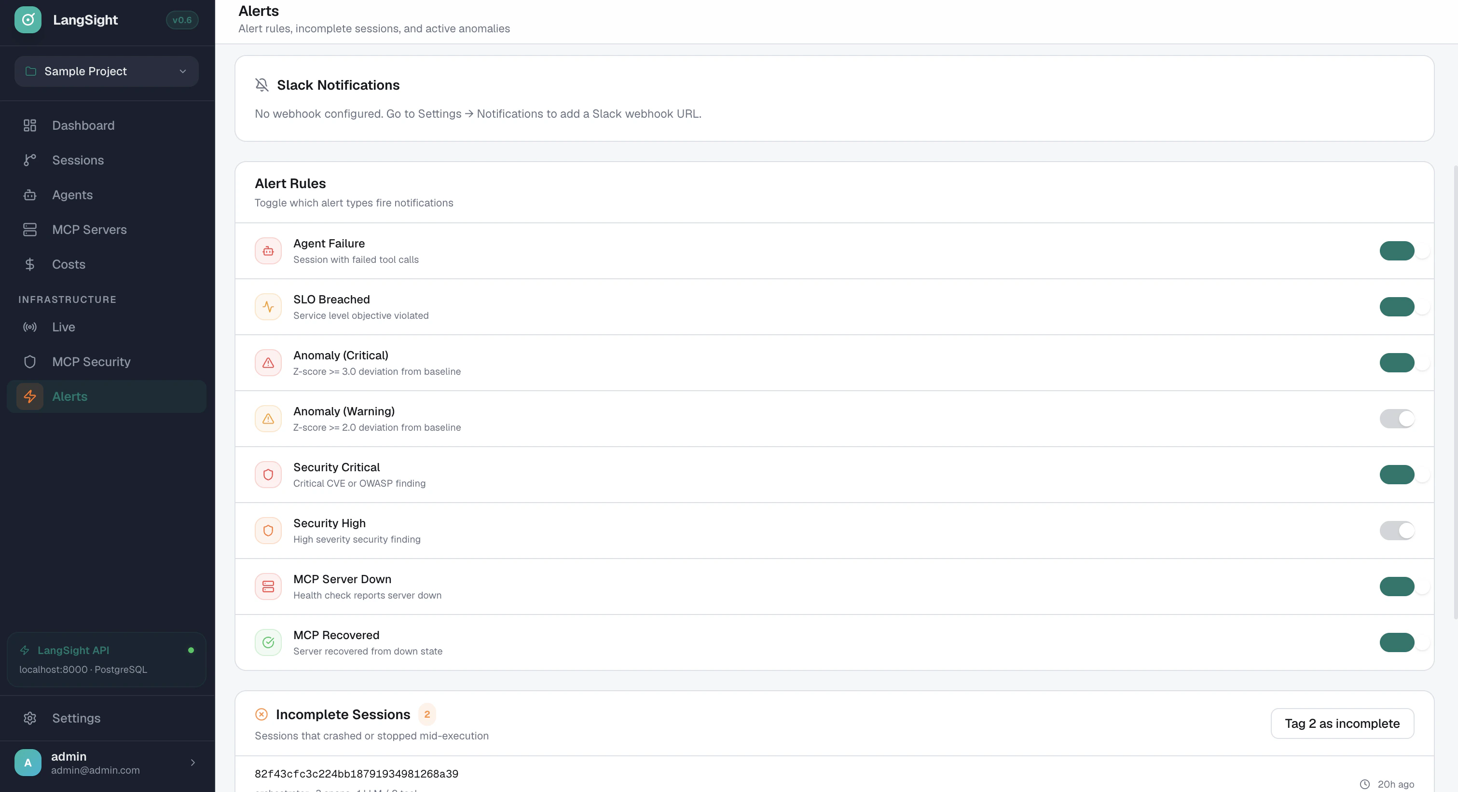This screenshot has width=1458, height=792.
Task: Click the Live broadcast icon
Action: 30,327
